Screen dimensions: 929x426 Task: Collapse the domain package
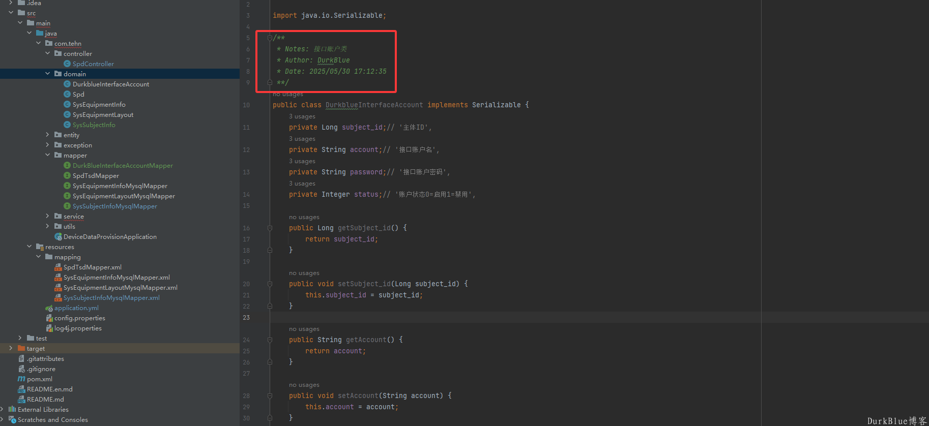click(47, 74)
